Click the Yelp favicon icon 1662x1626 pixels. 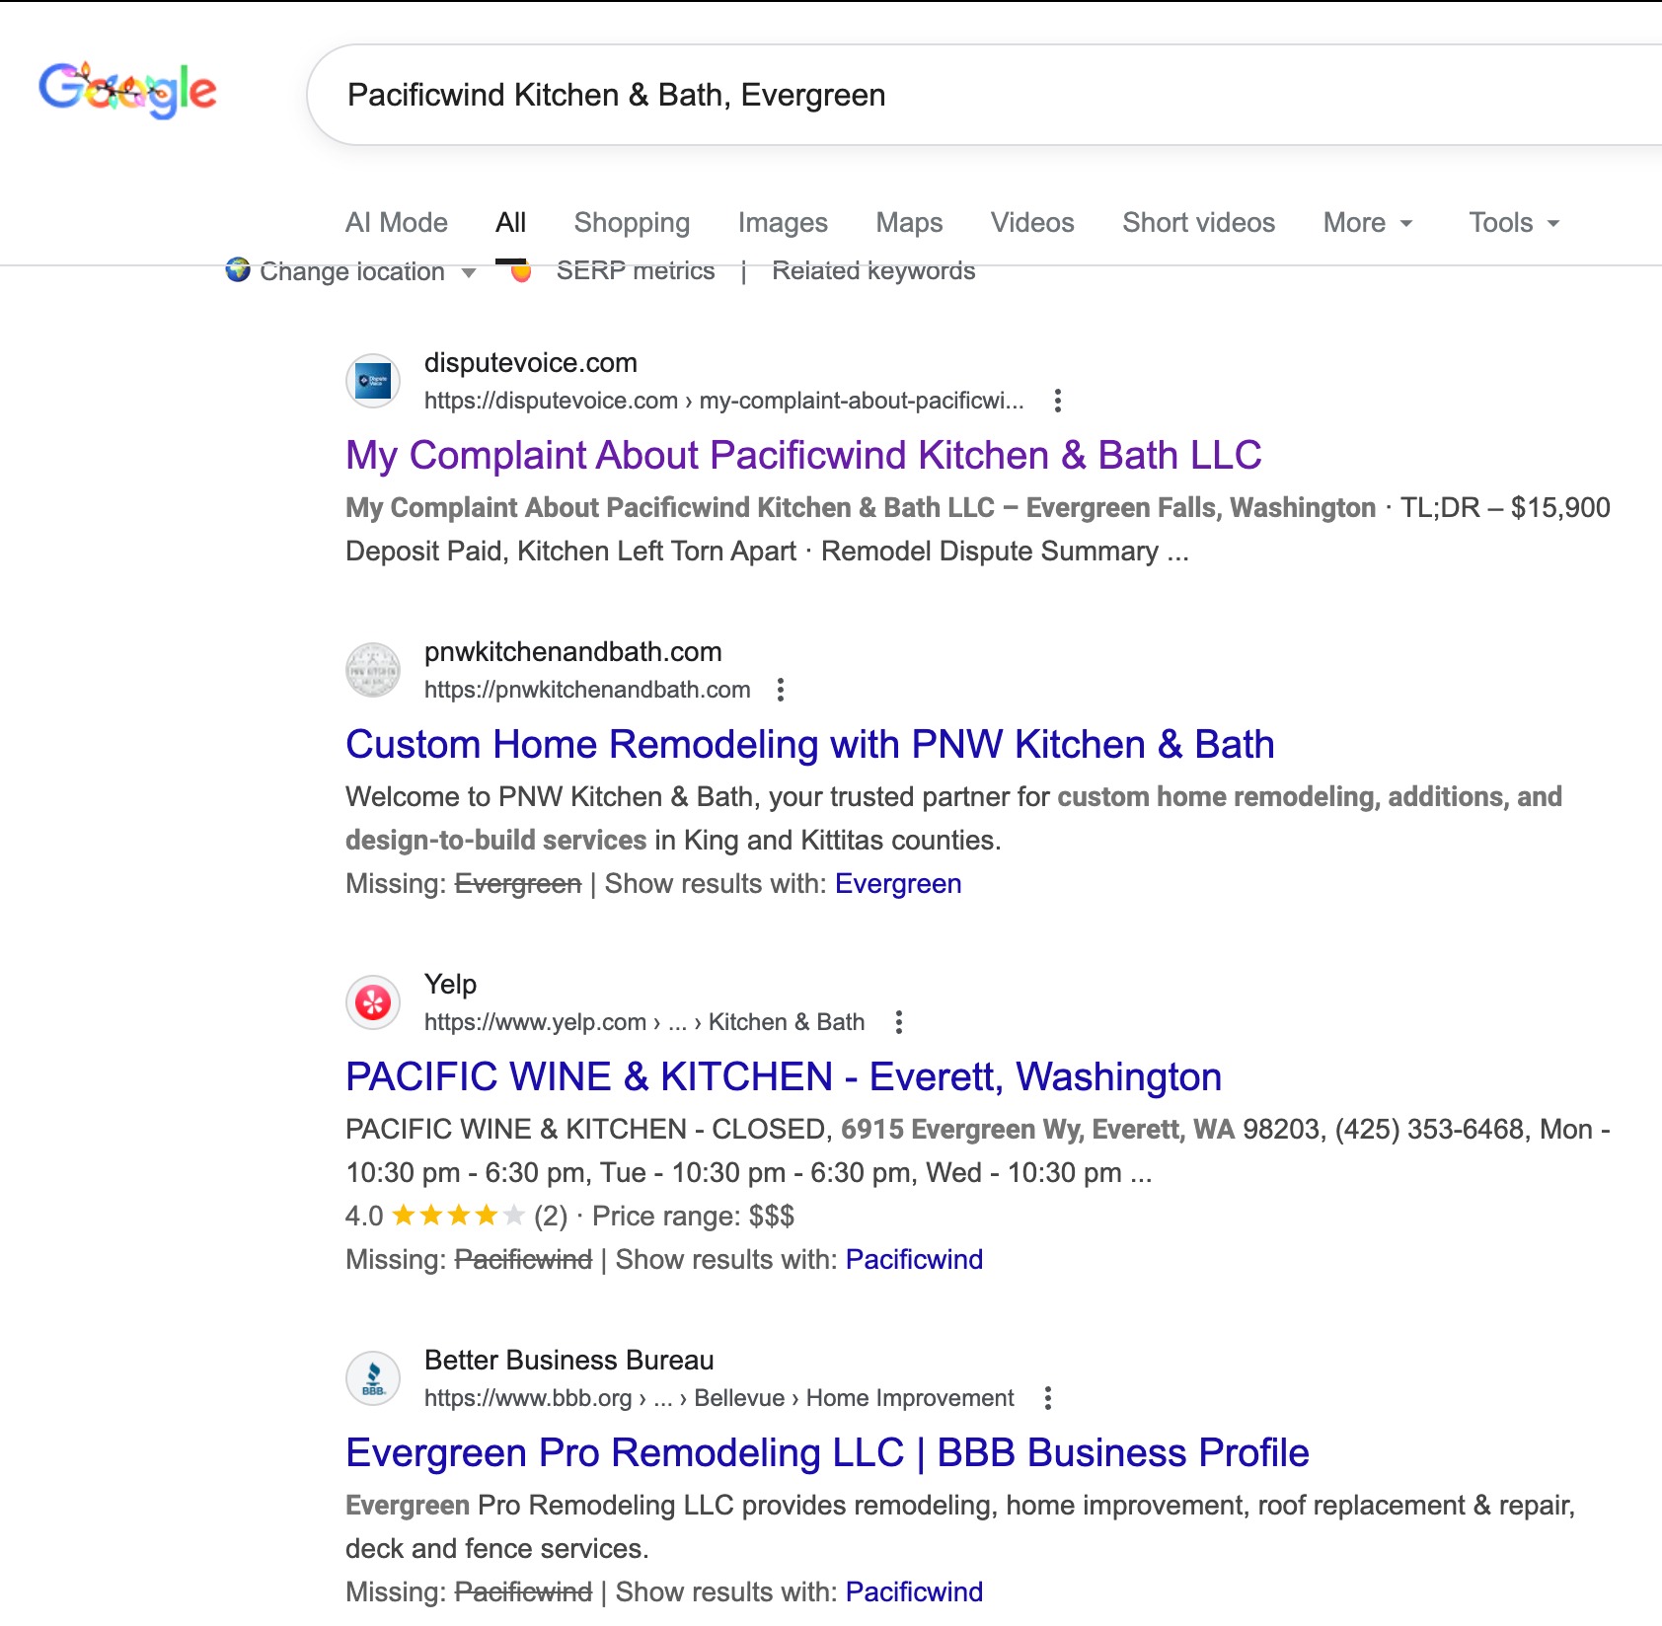(x=373, y=1002)
